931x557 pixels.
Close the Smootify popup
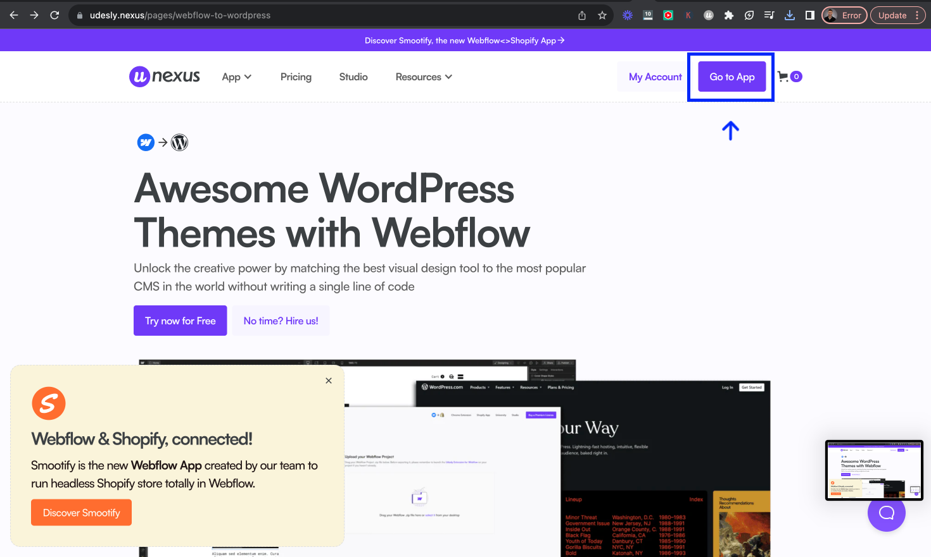tap(329, 381)
